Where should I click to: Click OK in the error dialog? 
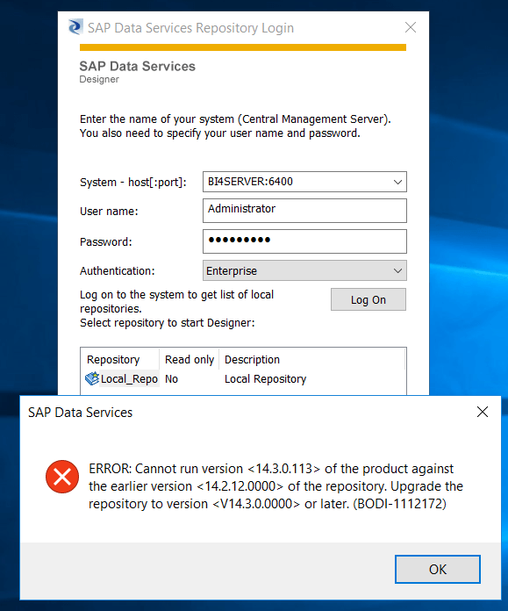point(438,570)
